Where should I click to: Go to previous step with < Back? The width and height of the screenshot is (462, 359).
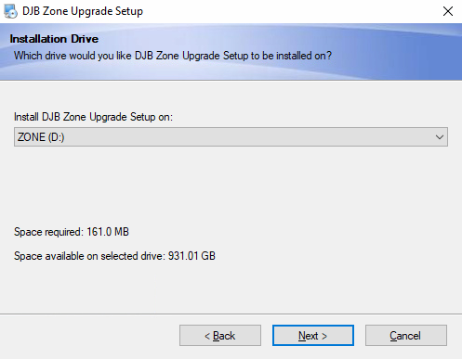coord(220,336)
